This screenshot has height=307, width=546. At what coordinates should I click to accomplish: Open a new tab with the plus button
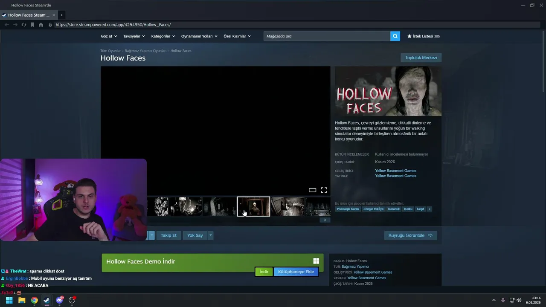tap(61, 15)
